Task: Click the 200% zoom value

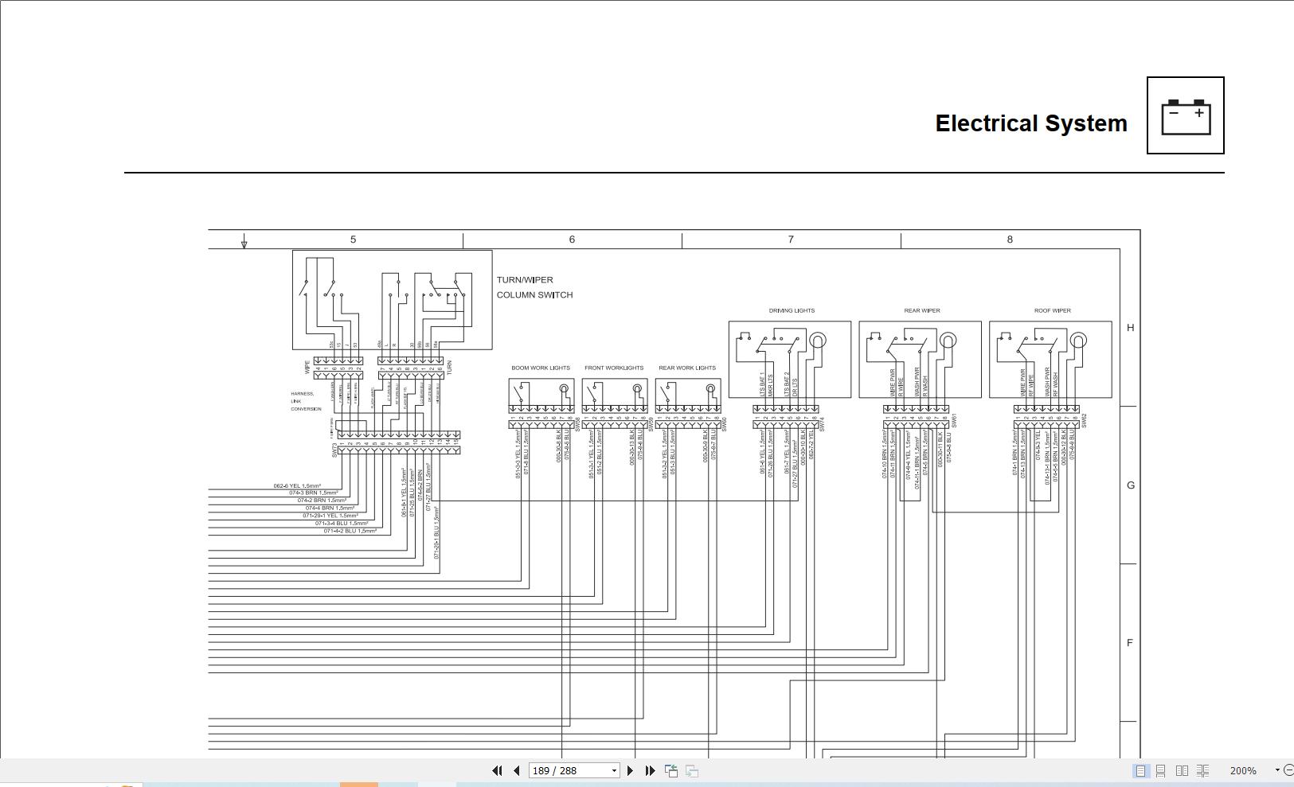Action: click(x=1242, y=770)
